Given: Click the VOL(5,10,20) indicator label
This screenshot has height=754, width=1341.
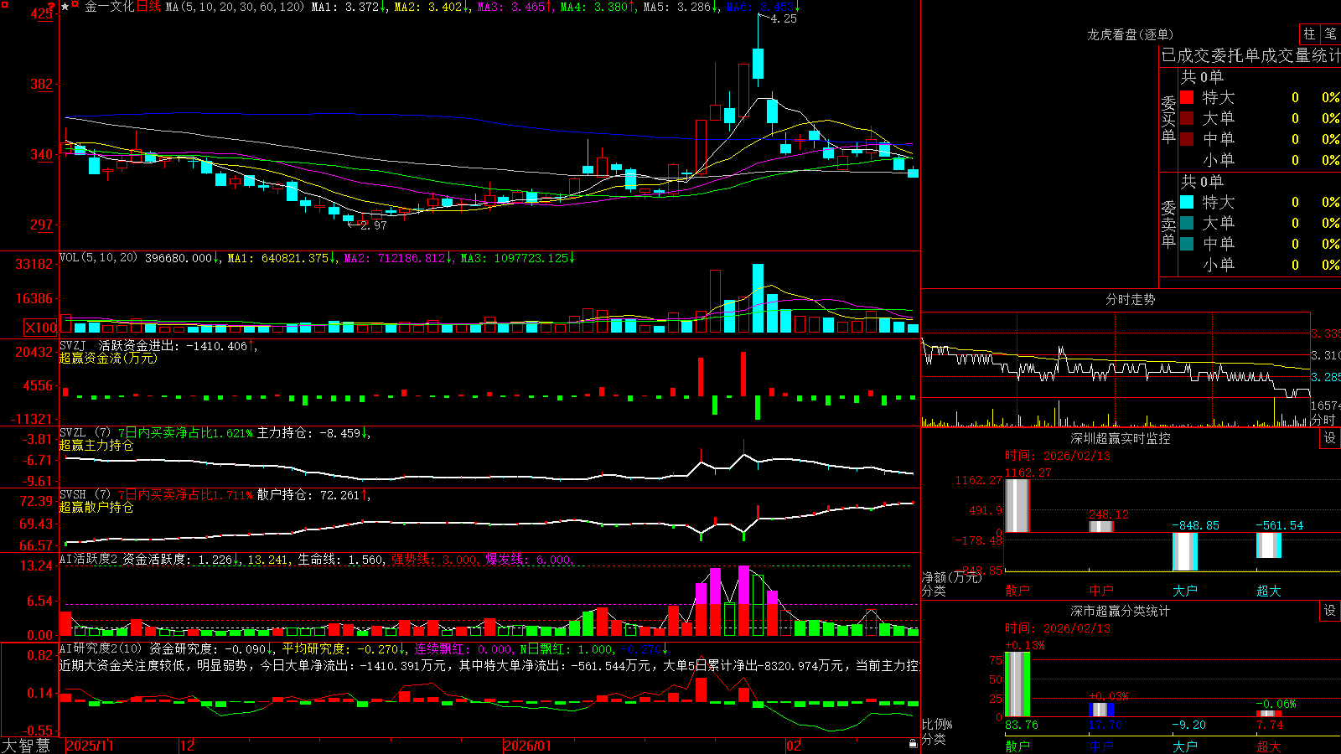Looking at the screenshot, I should [x=98, y=258].
